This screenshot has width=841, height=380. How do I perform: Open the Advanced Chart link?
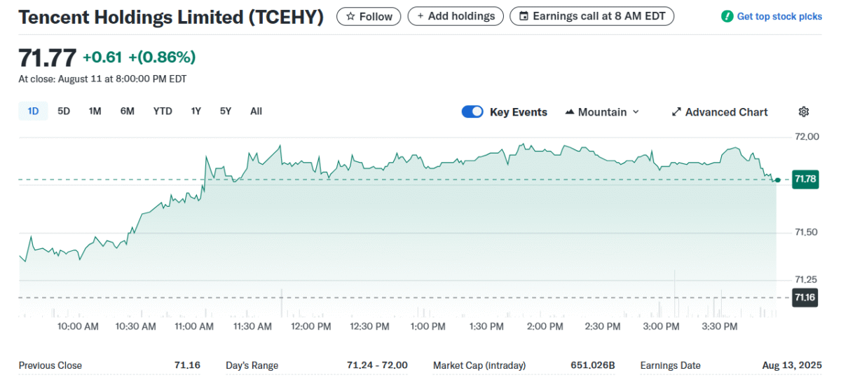[720, 112]
